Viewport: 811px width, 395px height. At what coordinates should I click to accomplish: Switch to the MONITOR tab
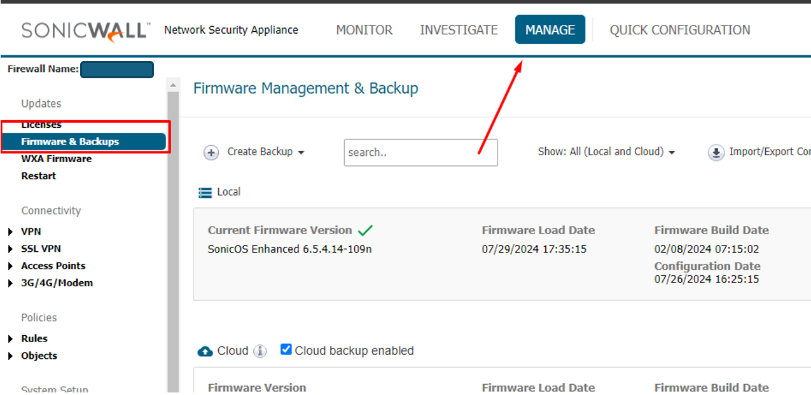pyautogui.click(x=364, y=30)
